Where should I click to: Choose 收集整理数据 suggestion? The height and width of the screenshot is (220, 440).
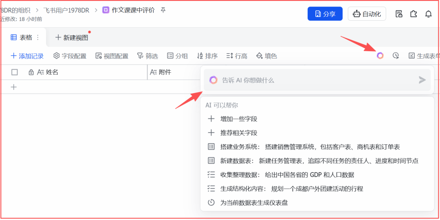point(317,175)
